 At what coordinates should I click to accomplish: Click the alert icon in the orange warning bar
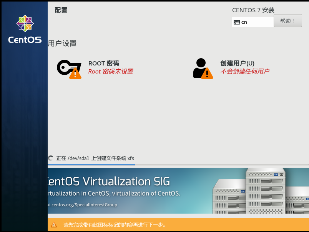(x=54, y=225)
